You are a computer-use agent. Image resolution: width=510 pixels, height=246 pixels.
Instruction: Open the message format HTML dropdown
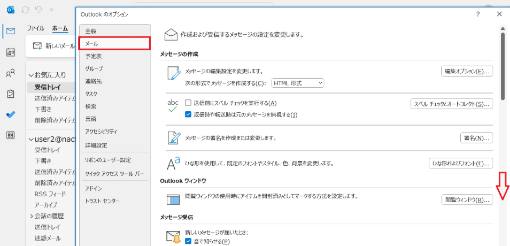pyautogui.click(x=298, y=83)
